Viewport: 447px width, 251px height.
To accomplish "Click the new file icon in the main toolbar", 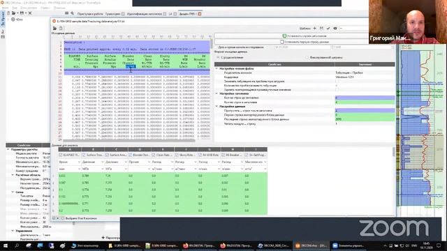I will click(x=8, y=13).
